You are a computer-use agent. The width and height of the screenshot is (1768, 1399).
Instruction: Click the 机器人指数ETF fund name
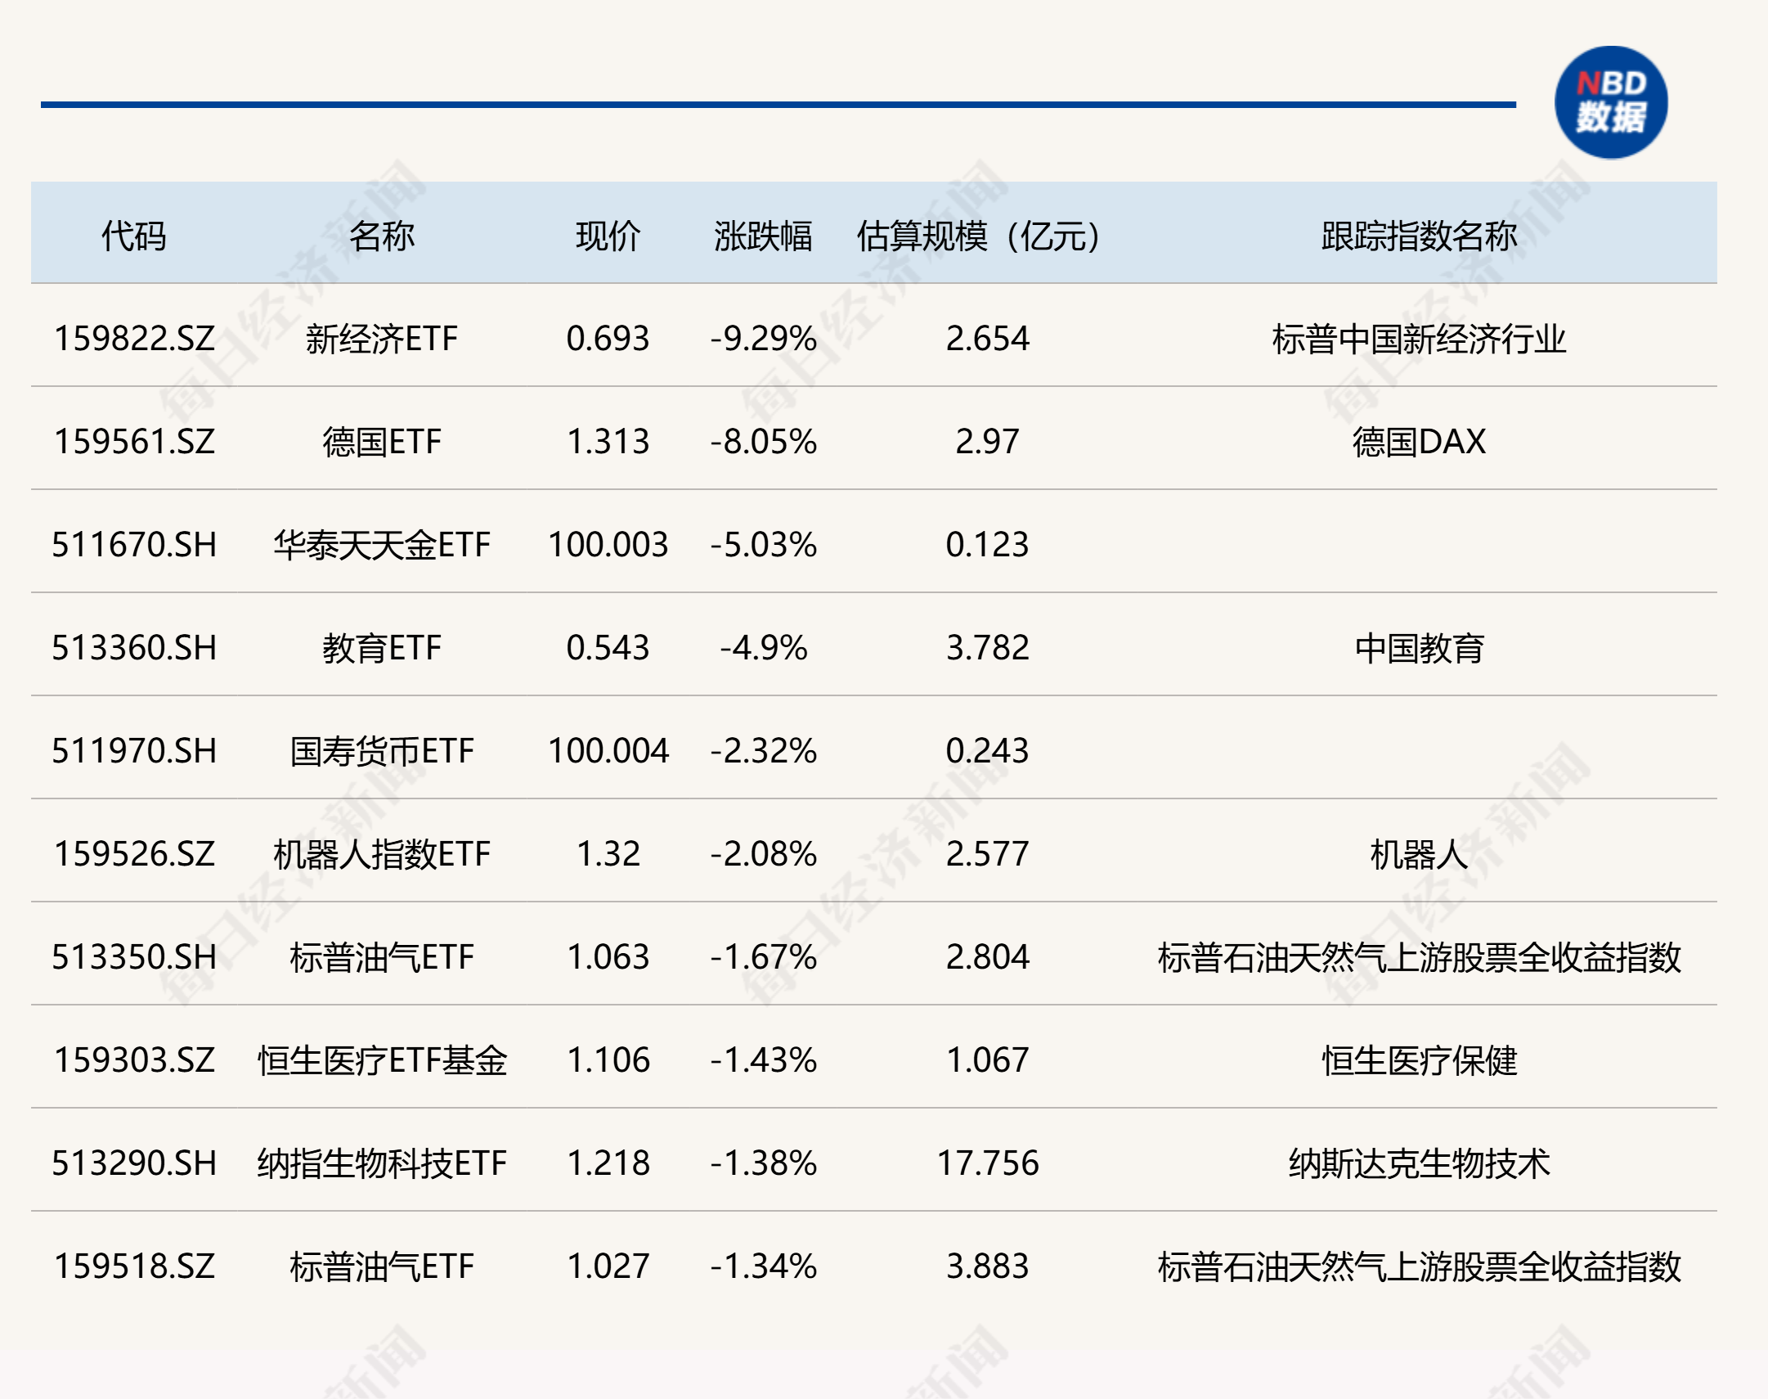point(381,854)
